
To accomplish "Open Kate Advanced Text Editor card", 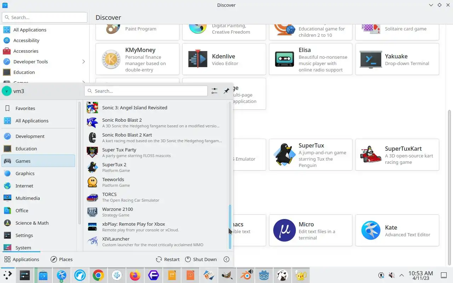I will click(x=397, y=230).
